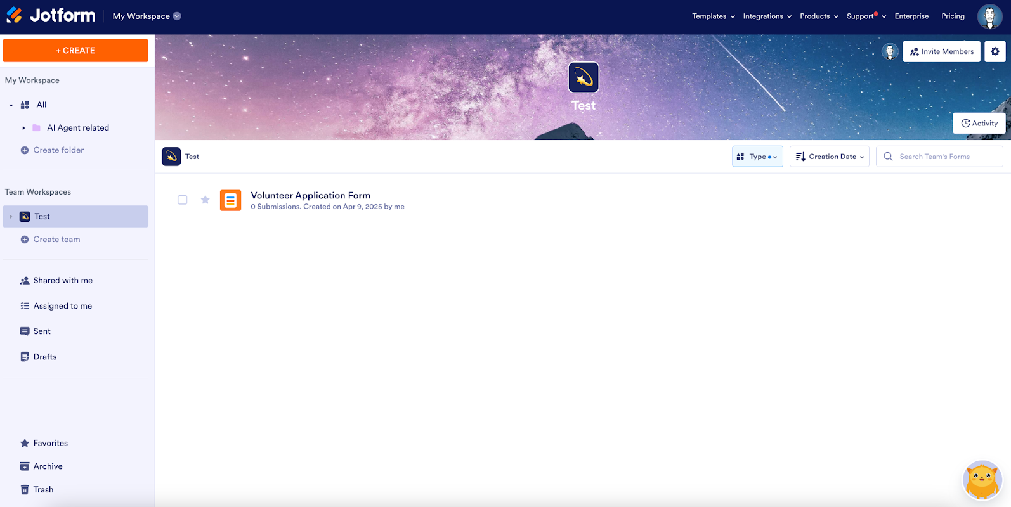The width and height of the screenshot is (1011, 507).
Task: Open the Type filter dropdown
Action: point(757,157)
